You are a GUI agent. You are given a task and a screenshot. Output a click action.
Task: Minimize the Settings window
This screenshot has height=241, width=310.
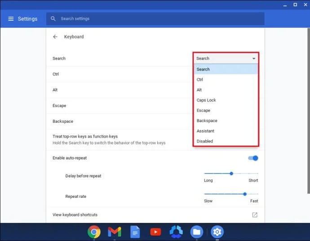[285, 5]
